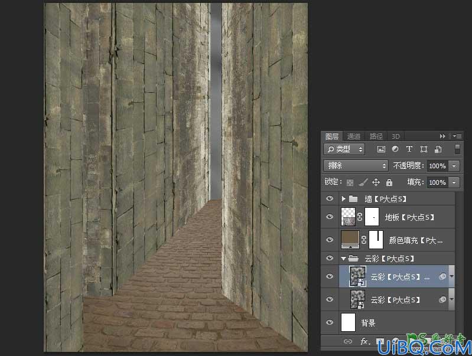The height and width of the screenshot is (356, 472).
Task: Lock position move icon
Action: [x=376, y=182]
